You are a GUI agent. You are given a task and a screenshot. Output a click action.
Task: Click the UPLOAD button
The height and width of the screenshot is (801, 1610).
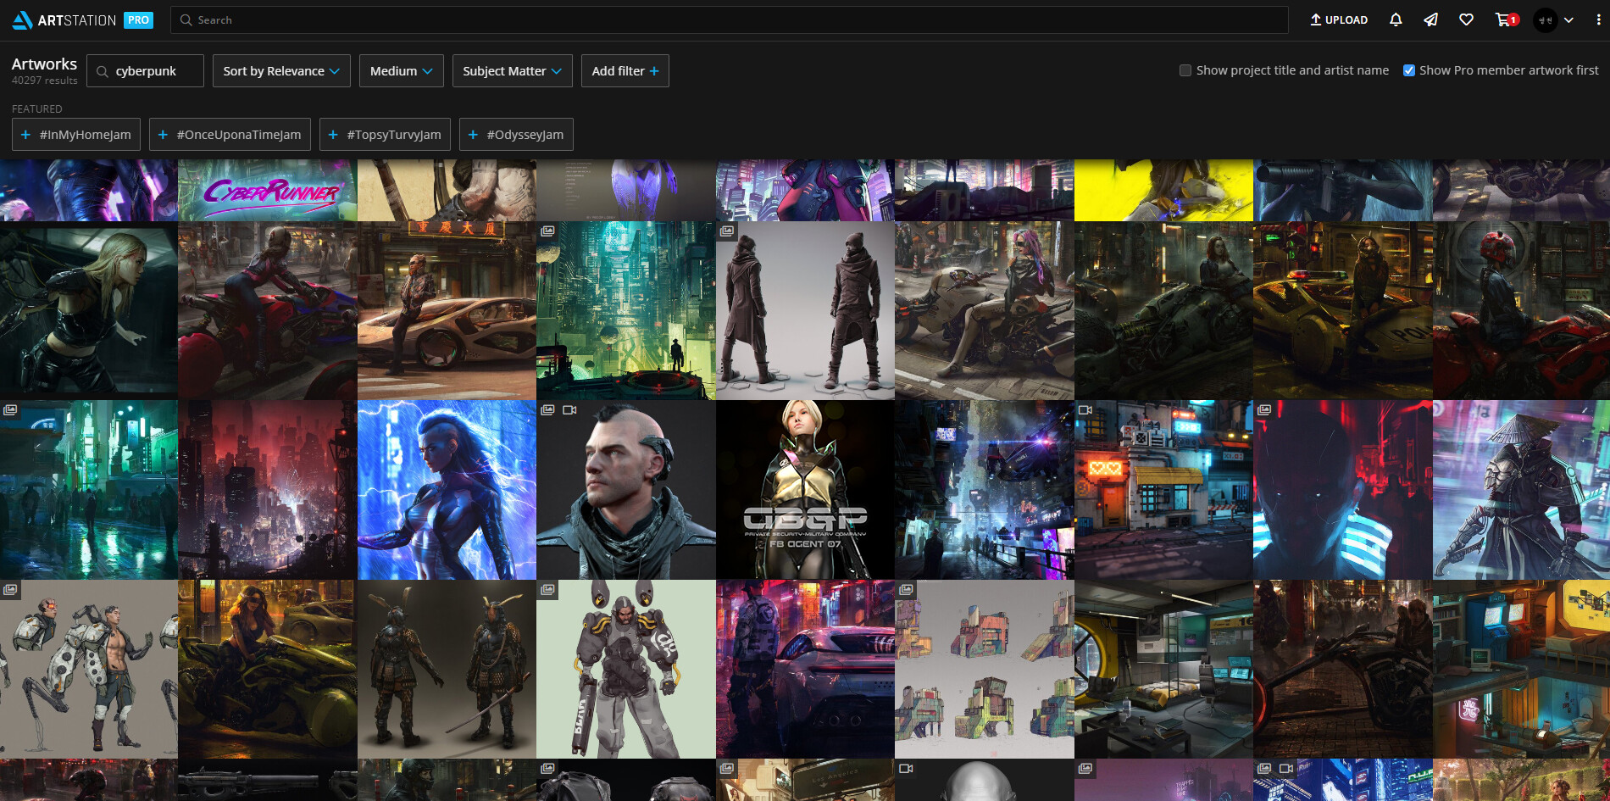point(1339,19)
